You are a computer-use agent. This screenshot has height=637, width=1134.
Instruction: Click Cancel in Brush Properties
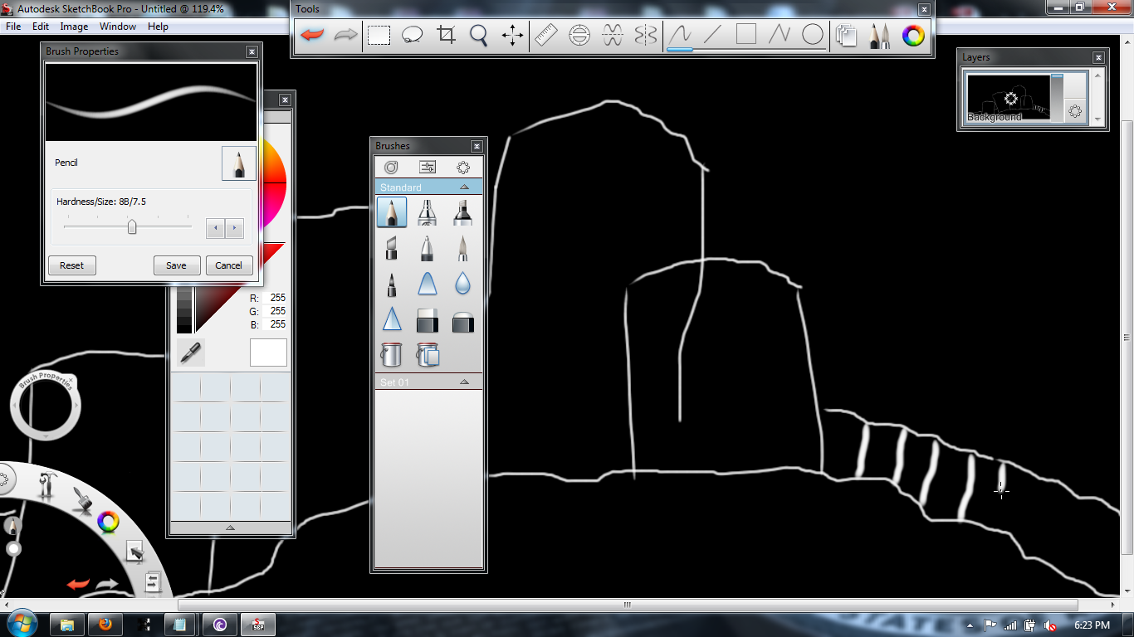[228, 265]
